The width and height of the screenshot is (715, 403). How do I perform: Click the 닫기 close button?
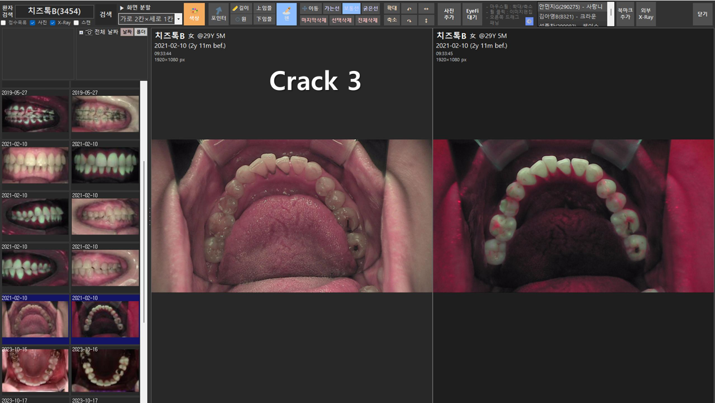pyautogui.click(x=702, y=14)
